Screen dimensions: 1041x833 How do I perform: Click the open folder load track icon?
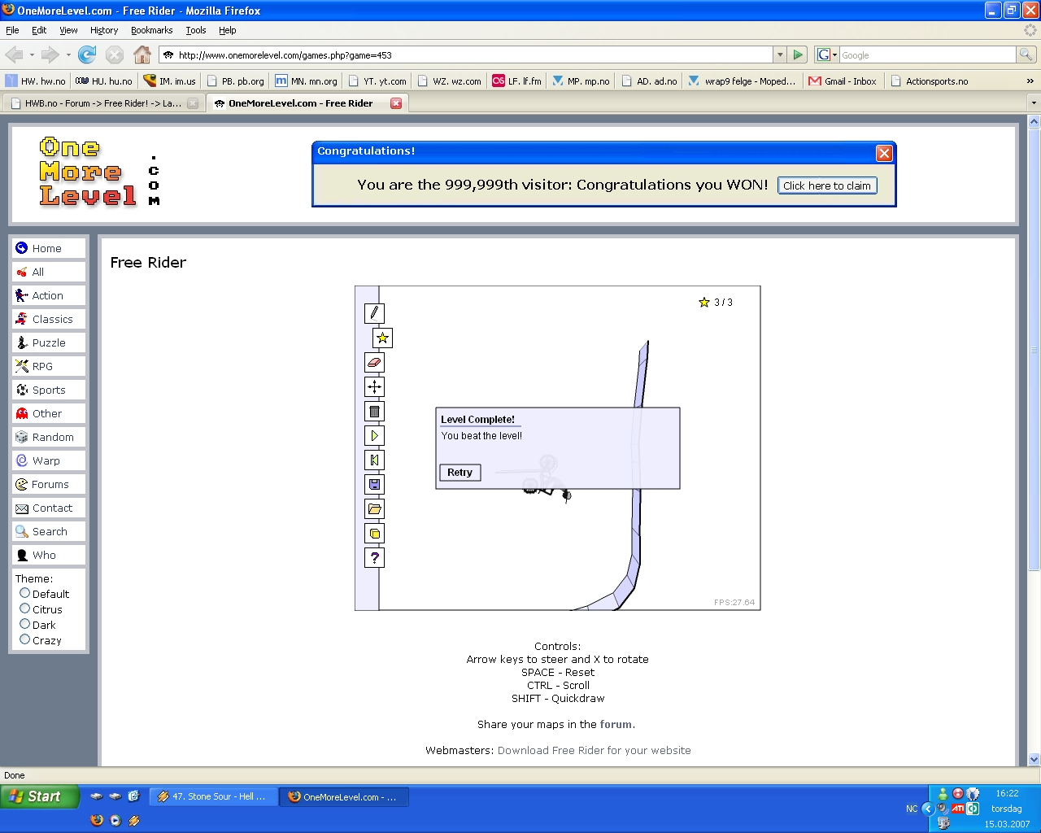click(374, 508)
